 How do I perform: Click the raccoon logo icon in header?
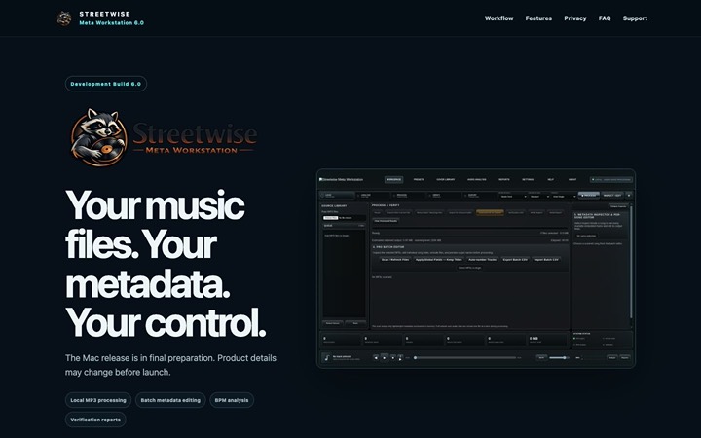coord(64,18)
